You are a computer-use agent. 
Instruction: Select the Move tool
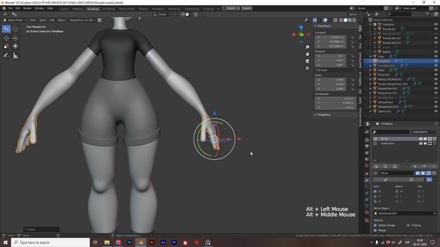click(x=6, y=38)
